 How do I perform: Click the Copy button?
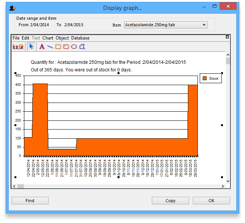170,201
